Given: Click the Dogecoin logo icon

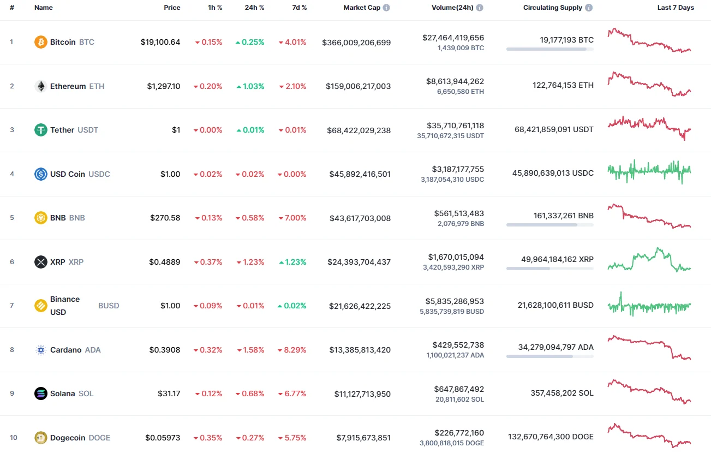Looking at the screenshot, I should [x=40, y=437].
